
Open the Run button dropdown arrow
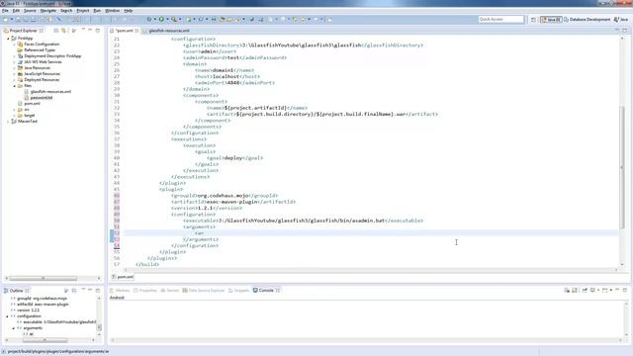tap(167, 20)
